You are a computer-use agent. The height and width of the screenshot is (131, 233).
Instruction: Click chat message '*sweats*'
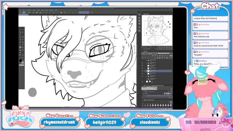click(198, 55)
